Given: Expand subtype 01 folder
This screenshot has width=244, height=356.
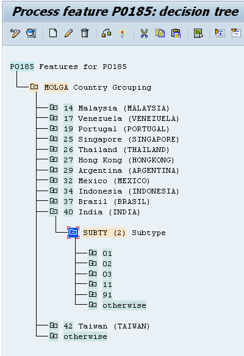Looking at the screenshot, I should click(x=93, y=253).
